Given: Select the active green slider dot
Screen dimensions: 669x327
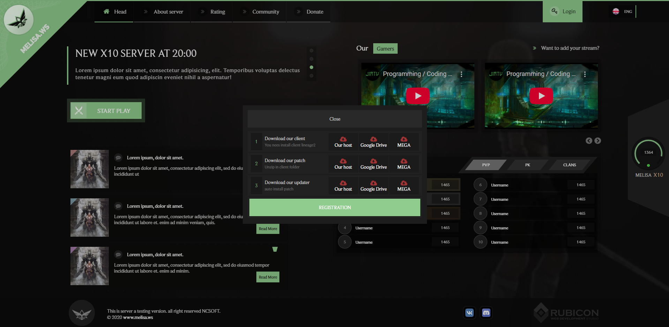Looking at the screenshot, I should pyautogui.click(x=311, y=67).
